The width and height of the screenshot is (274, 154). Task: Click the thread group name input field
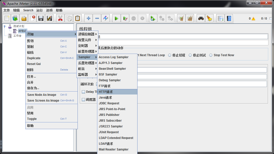coord(183,36)
